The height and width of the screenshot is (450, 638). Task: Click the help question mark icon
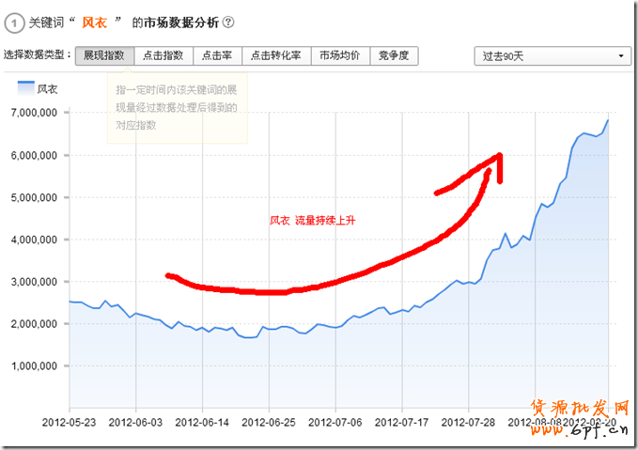tap(229, 22)
